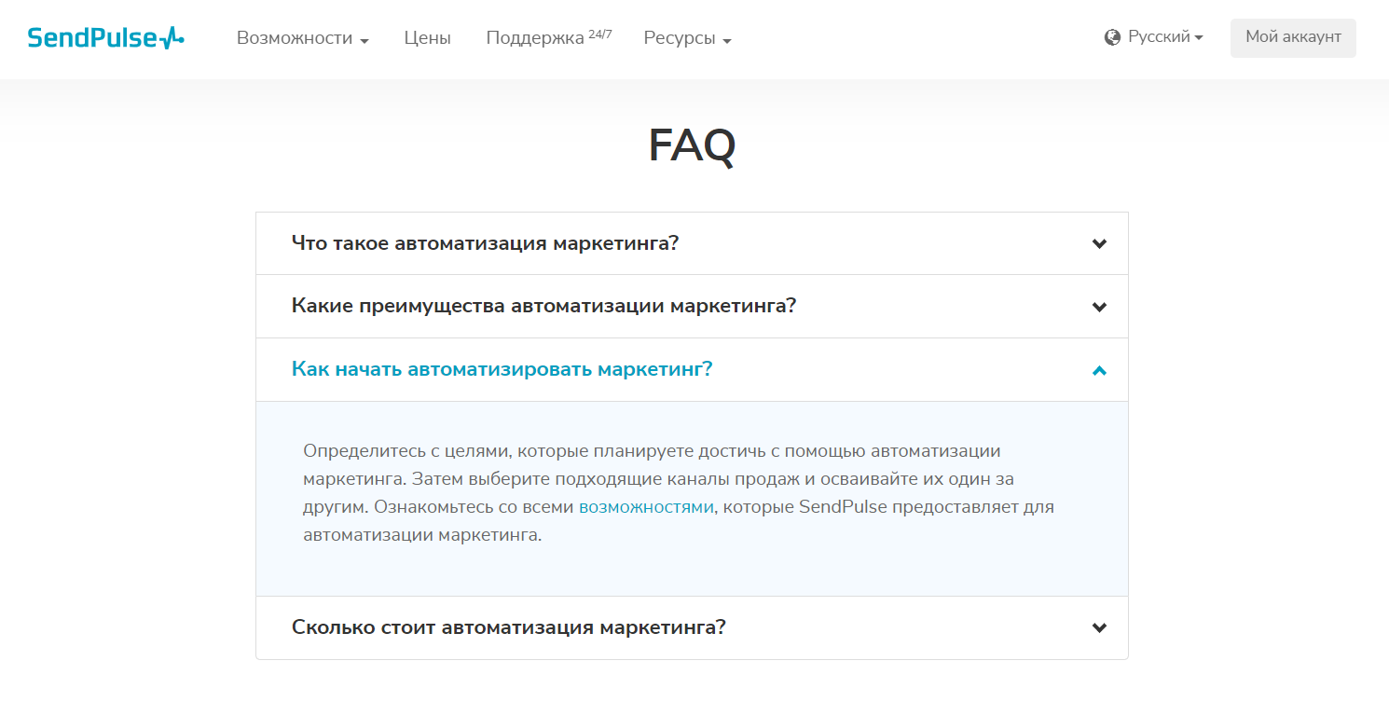Open the Возможности dropdown menu
The height and width of the screenshot is (702, 1389).
[x=303, y=38]
